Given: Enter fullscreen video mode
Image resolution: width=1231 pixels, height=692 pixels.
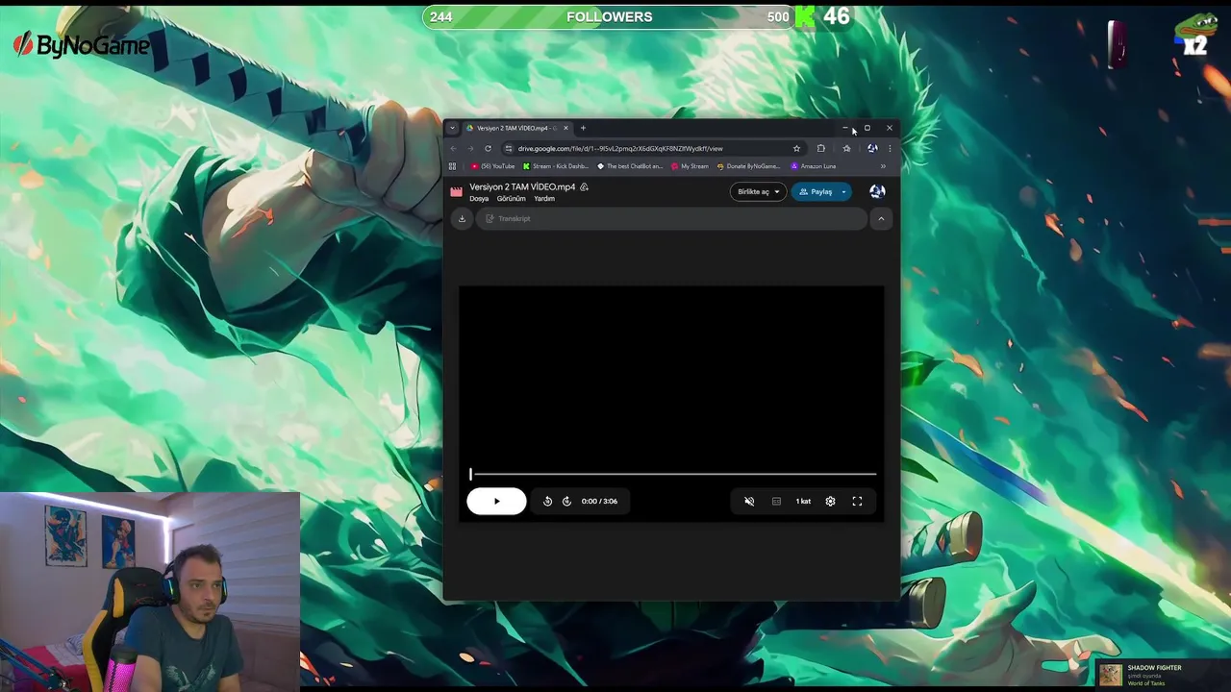Looking at the screenshot, I should (857, 501).
